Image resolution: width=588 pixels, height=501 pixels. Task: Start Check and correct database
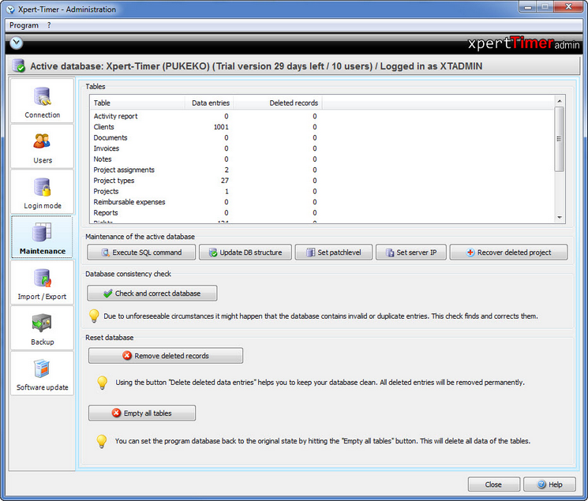click(152, 293)
